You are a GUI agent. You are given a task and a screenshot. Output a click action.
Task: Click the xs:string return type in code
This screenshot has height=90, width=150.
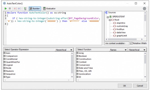pos(60,13)
